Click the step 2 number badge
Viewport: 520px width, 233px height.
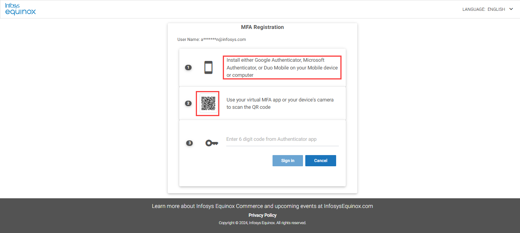click(x=188, y=103)
